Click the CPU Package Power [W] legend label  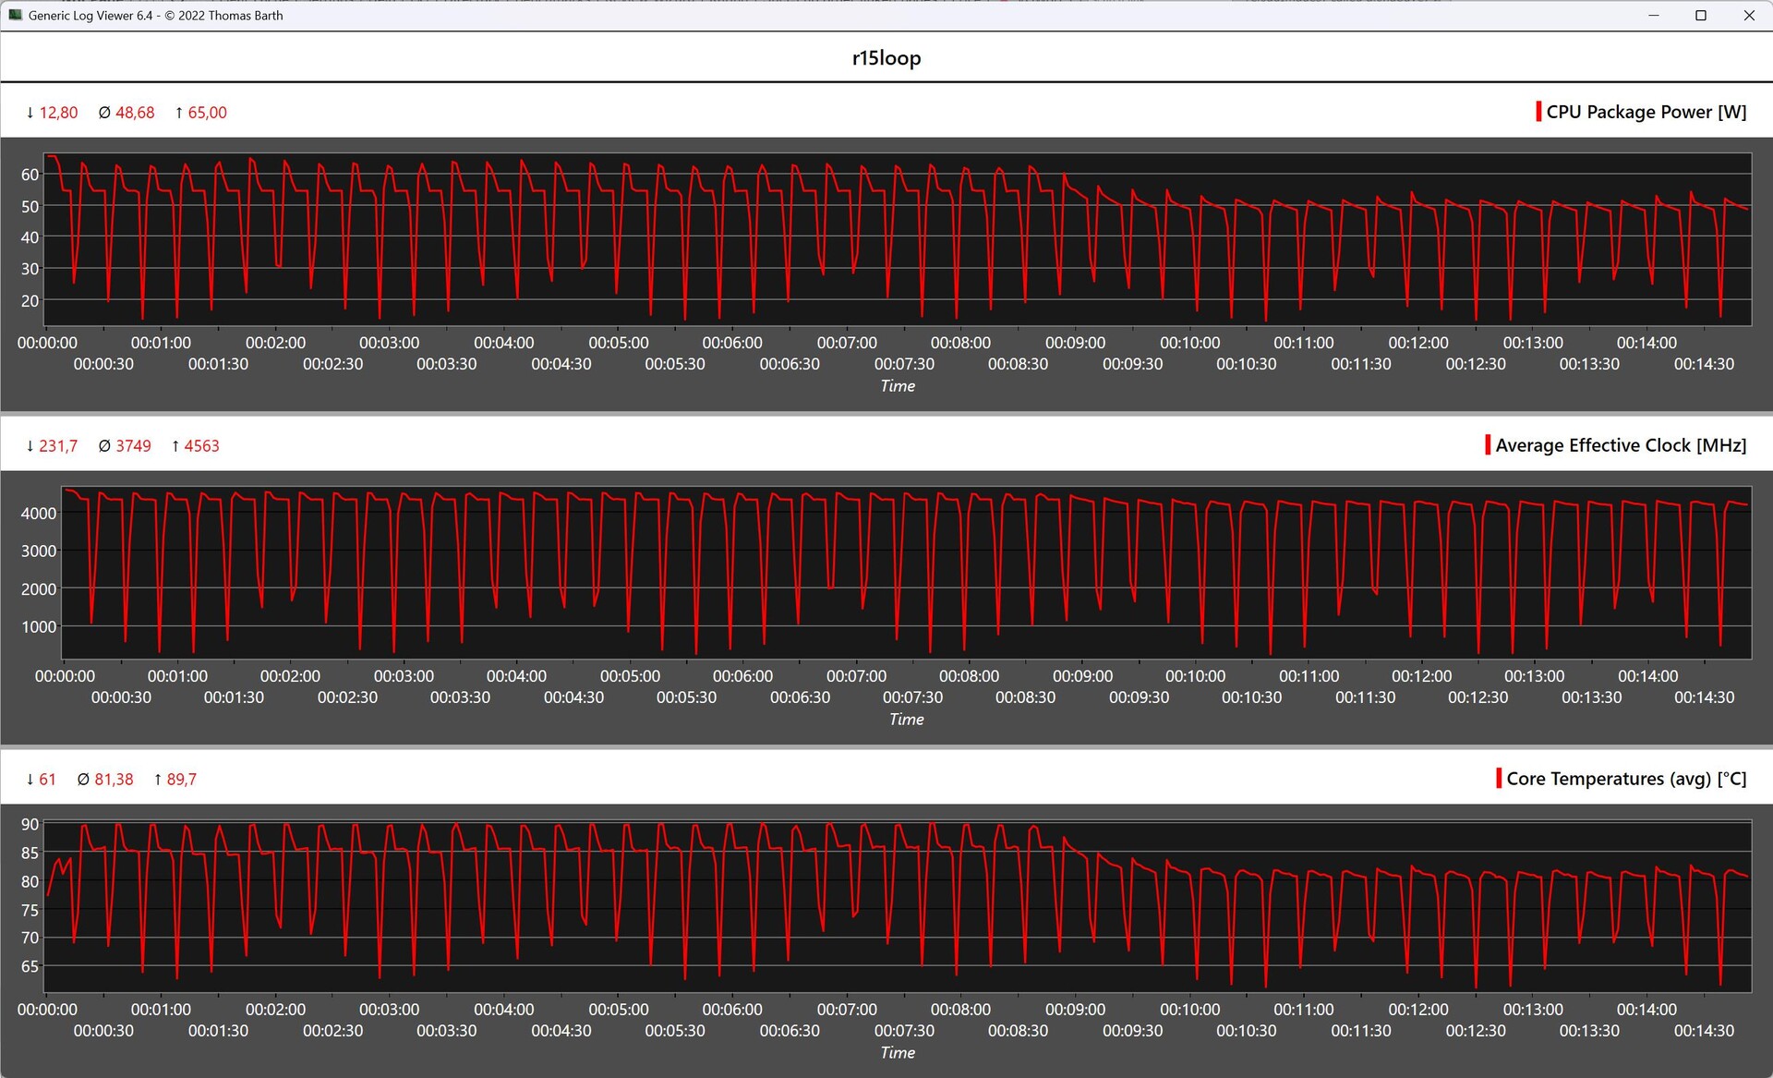pyautogui.click(x=1646, y=112)
